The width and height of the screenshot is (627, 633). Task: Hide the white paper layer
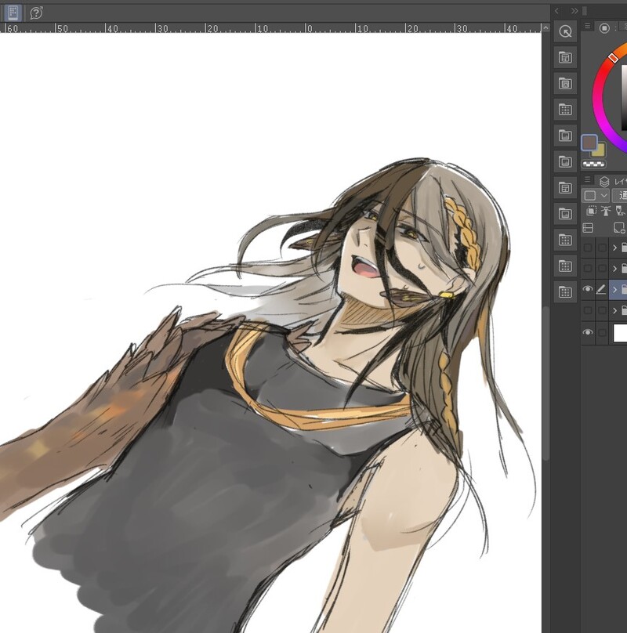pyautogui.click(x=588, y=333)
